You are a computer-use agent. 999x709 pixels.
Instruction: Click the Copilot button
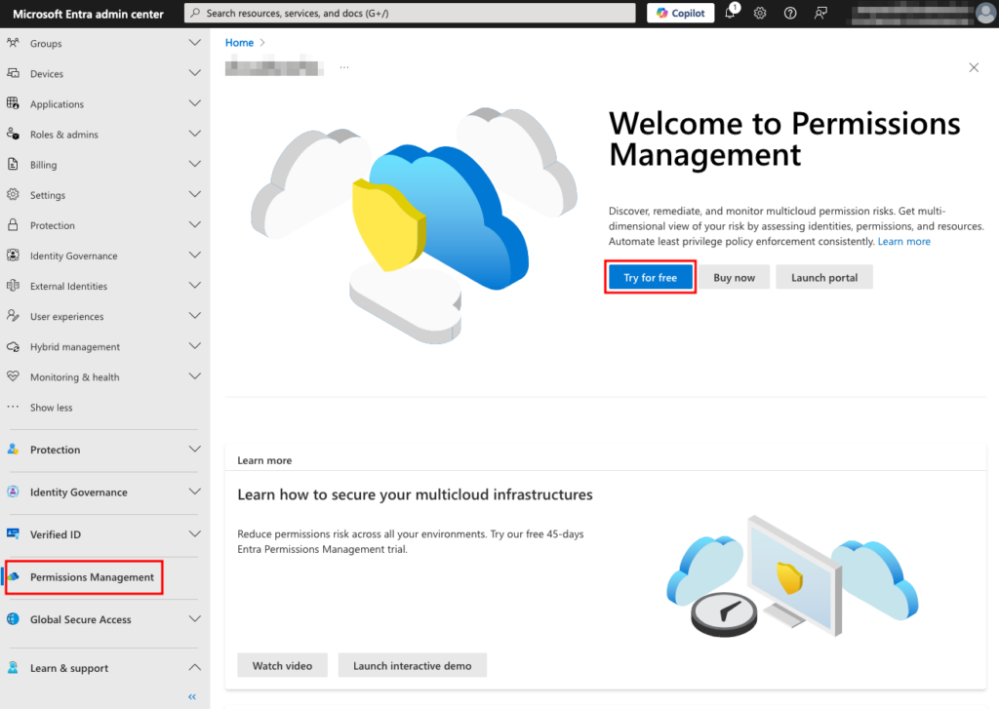[x=680, y=13]
